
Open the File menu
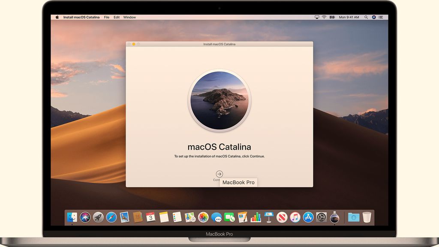(107, 17)
